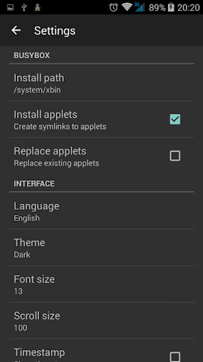The width and height of the screenshot is (203, 362).
Task: Open the Install path setting
Action: (101, 82)
